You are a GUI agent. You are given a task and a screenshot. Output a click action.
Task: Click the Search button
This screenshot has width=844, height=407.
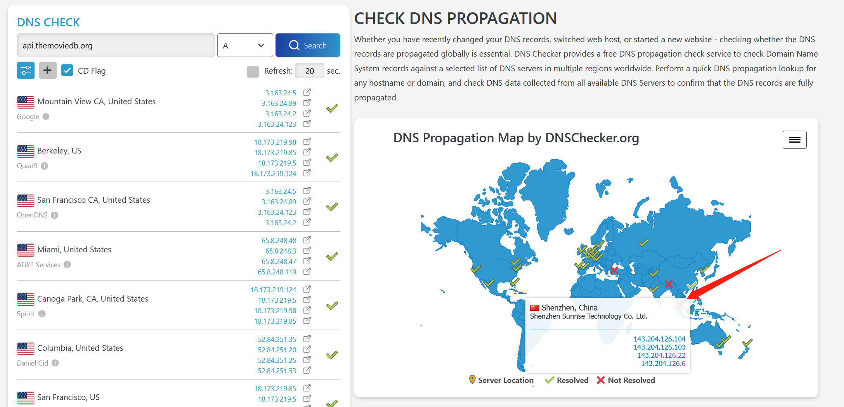point(308,45)
